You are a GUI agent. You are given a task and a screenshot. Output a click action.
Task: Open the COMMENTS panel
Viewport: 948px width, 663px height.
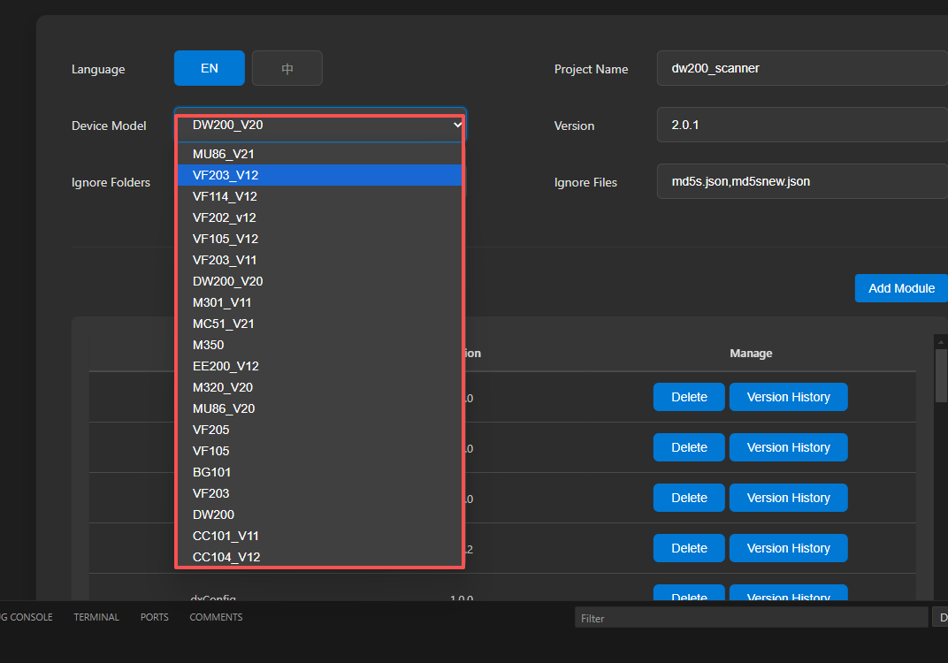coord(215,617)
